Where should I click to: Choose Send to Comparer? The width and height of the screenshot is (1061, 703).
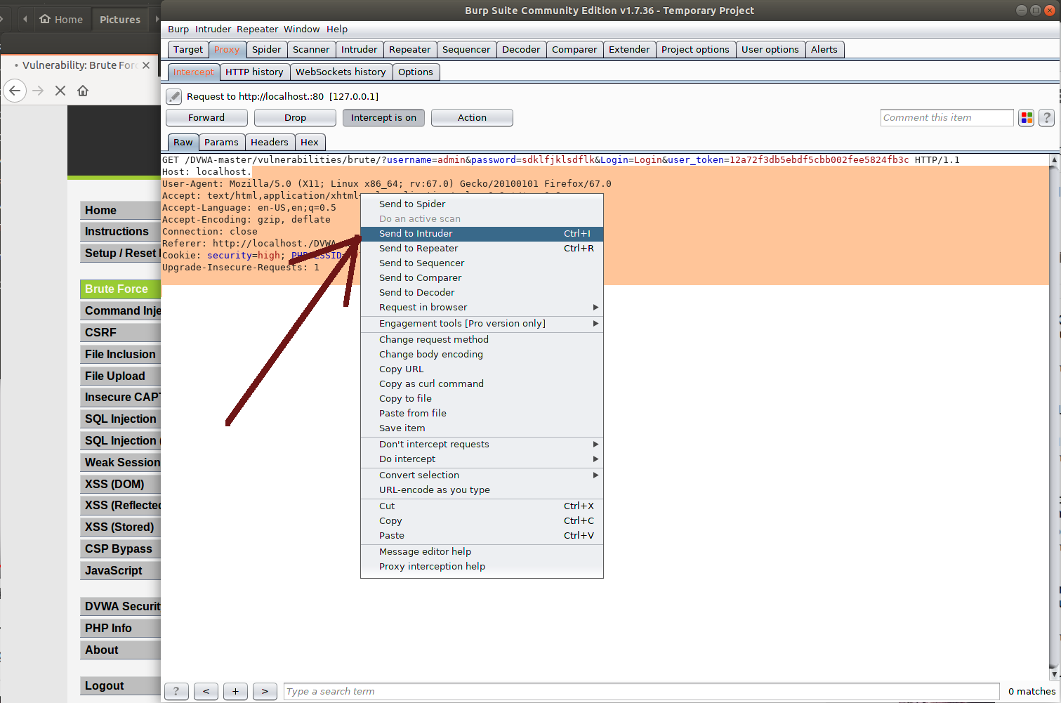point(482,278)
